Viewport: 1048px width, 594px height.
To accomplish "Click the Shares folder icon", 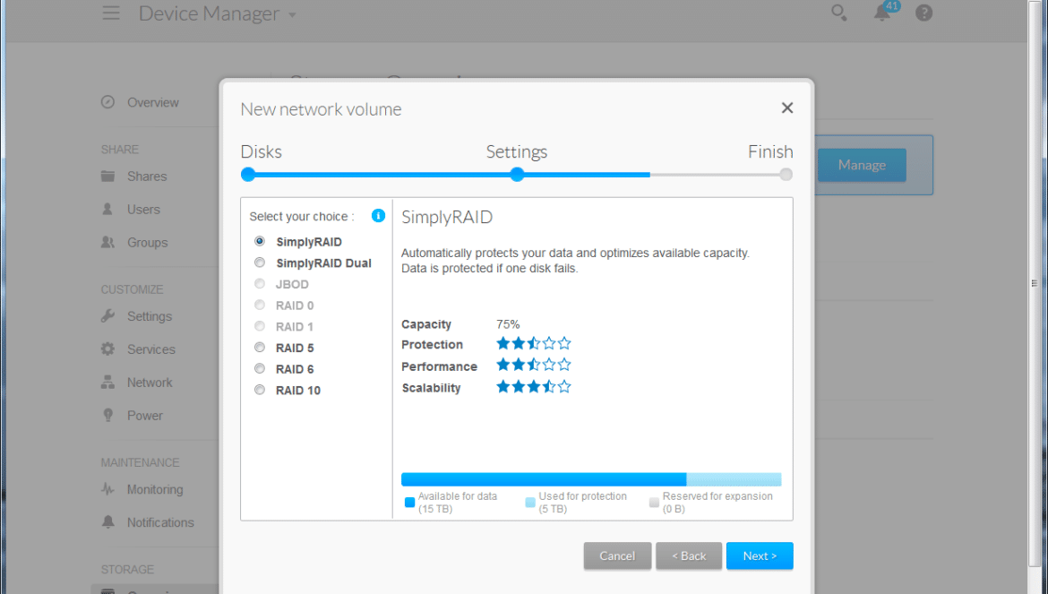I will (107, 176).
